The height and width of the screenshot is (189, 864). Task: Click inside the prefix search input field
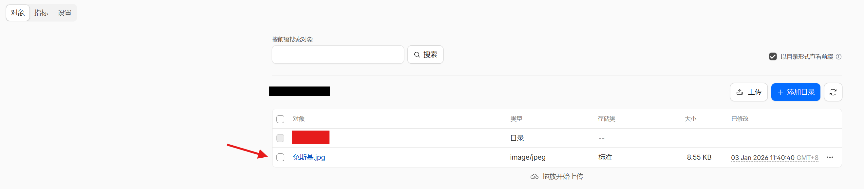pyautogui.click(x=337, y=54)
